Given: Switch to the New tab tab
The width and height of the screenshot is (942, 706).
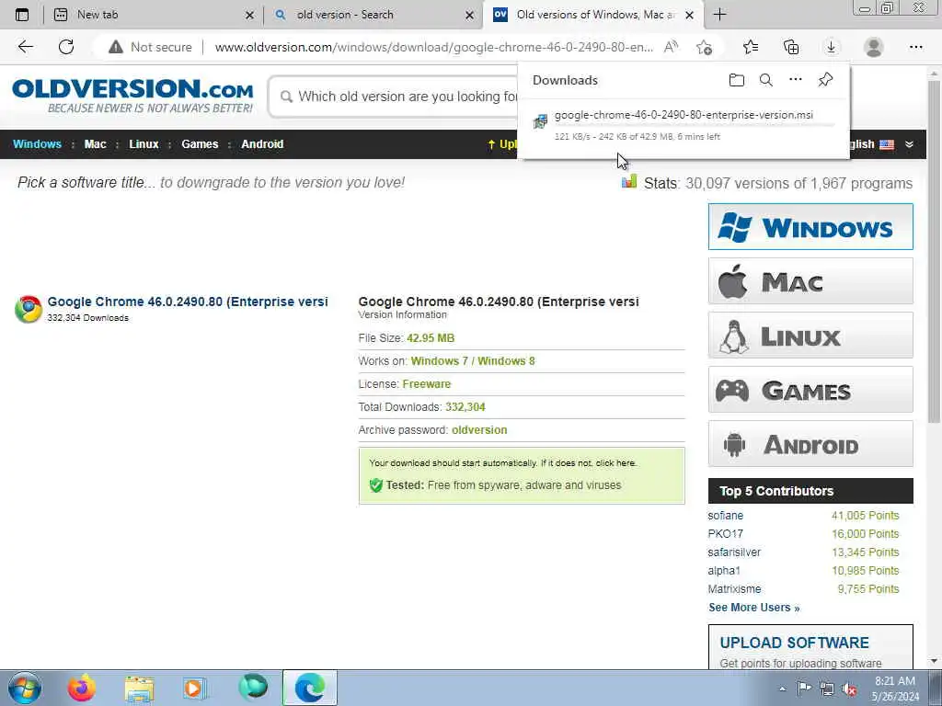Looking at the screenshot, I should (154, 15).
